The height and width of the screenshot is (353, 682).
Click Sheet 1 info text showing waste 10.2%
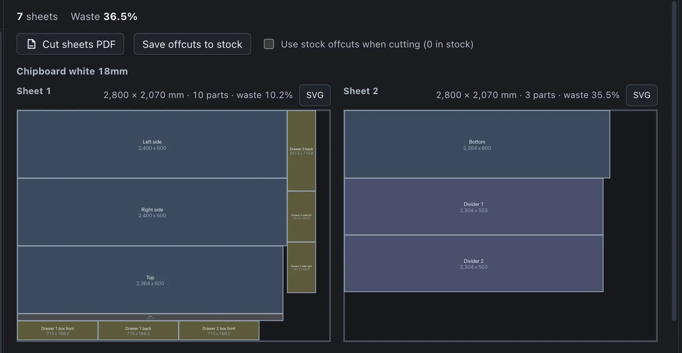[x=198, y=95]
